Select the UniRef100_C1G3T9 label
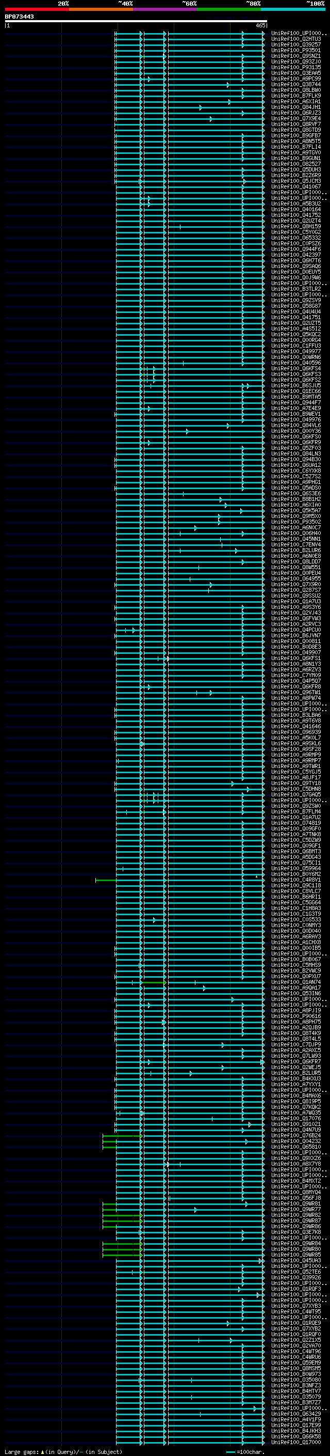 point(296,914)
